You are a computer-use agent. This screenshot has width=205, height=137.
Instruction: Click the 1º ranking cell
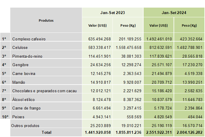(x=4, y=39)
